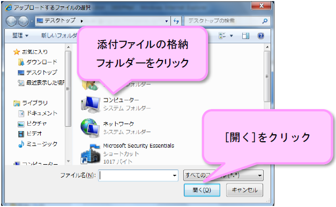Click the Microsoft Security Essentials castle icon
This screenshot has width=336, height=207.
90,154
